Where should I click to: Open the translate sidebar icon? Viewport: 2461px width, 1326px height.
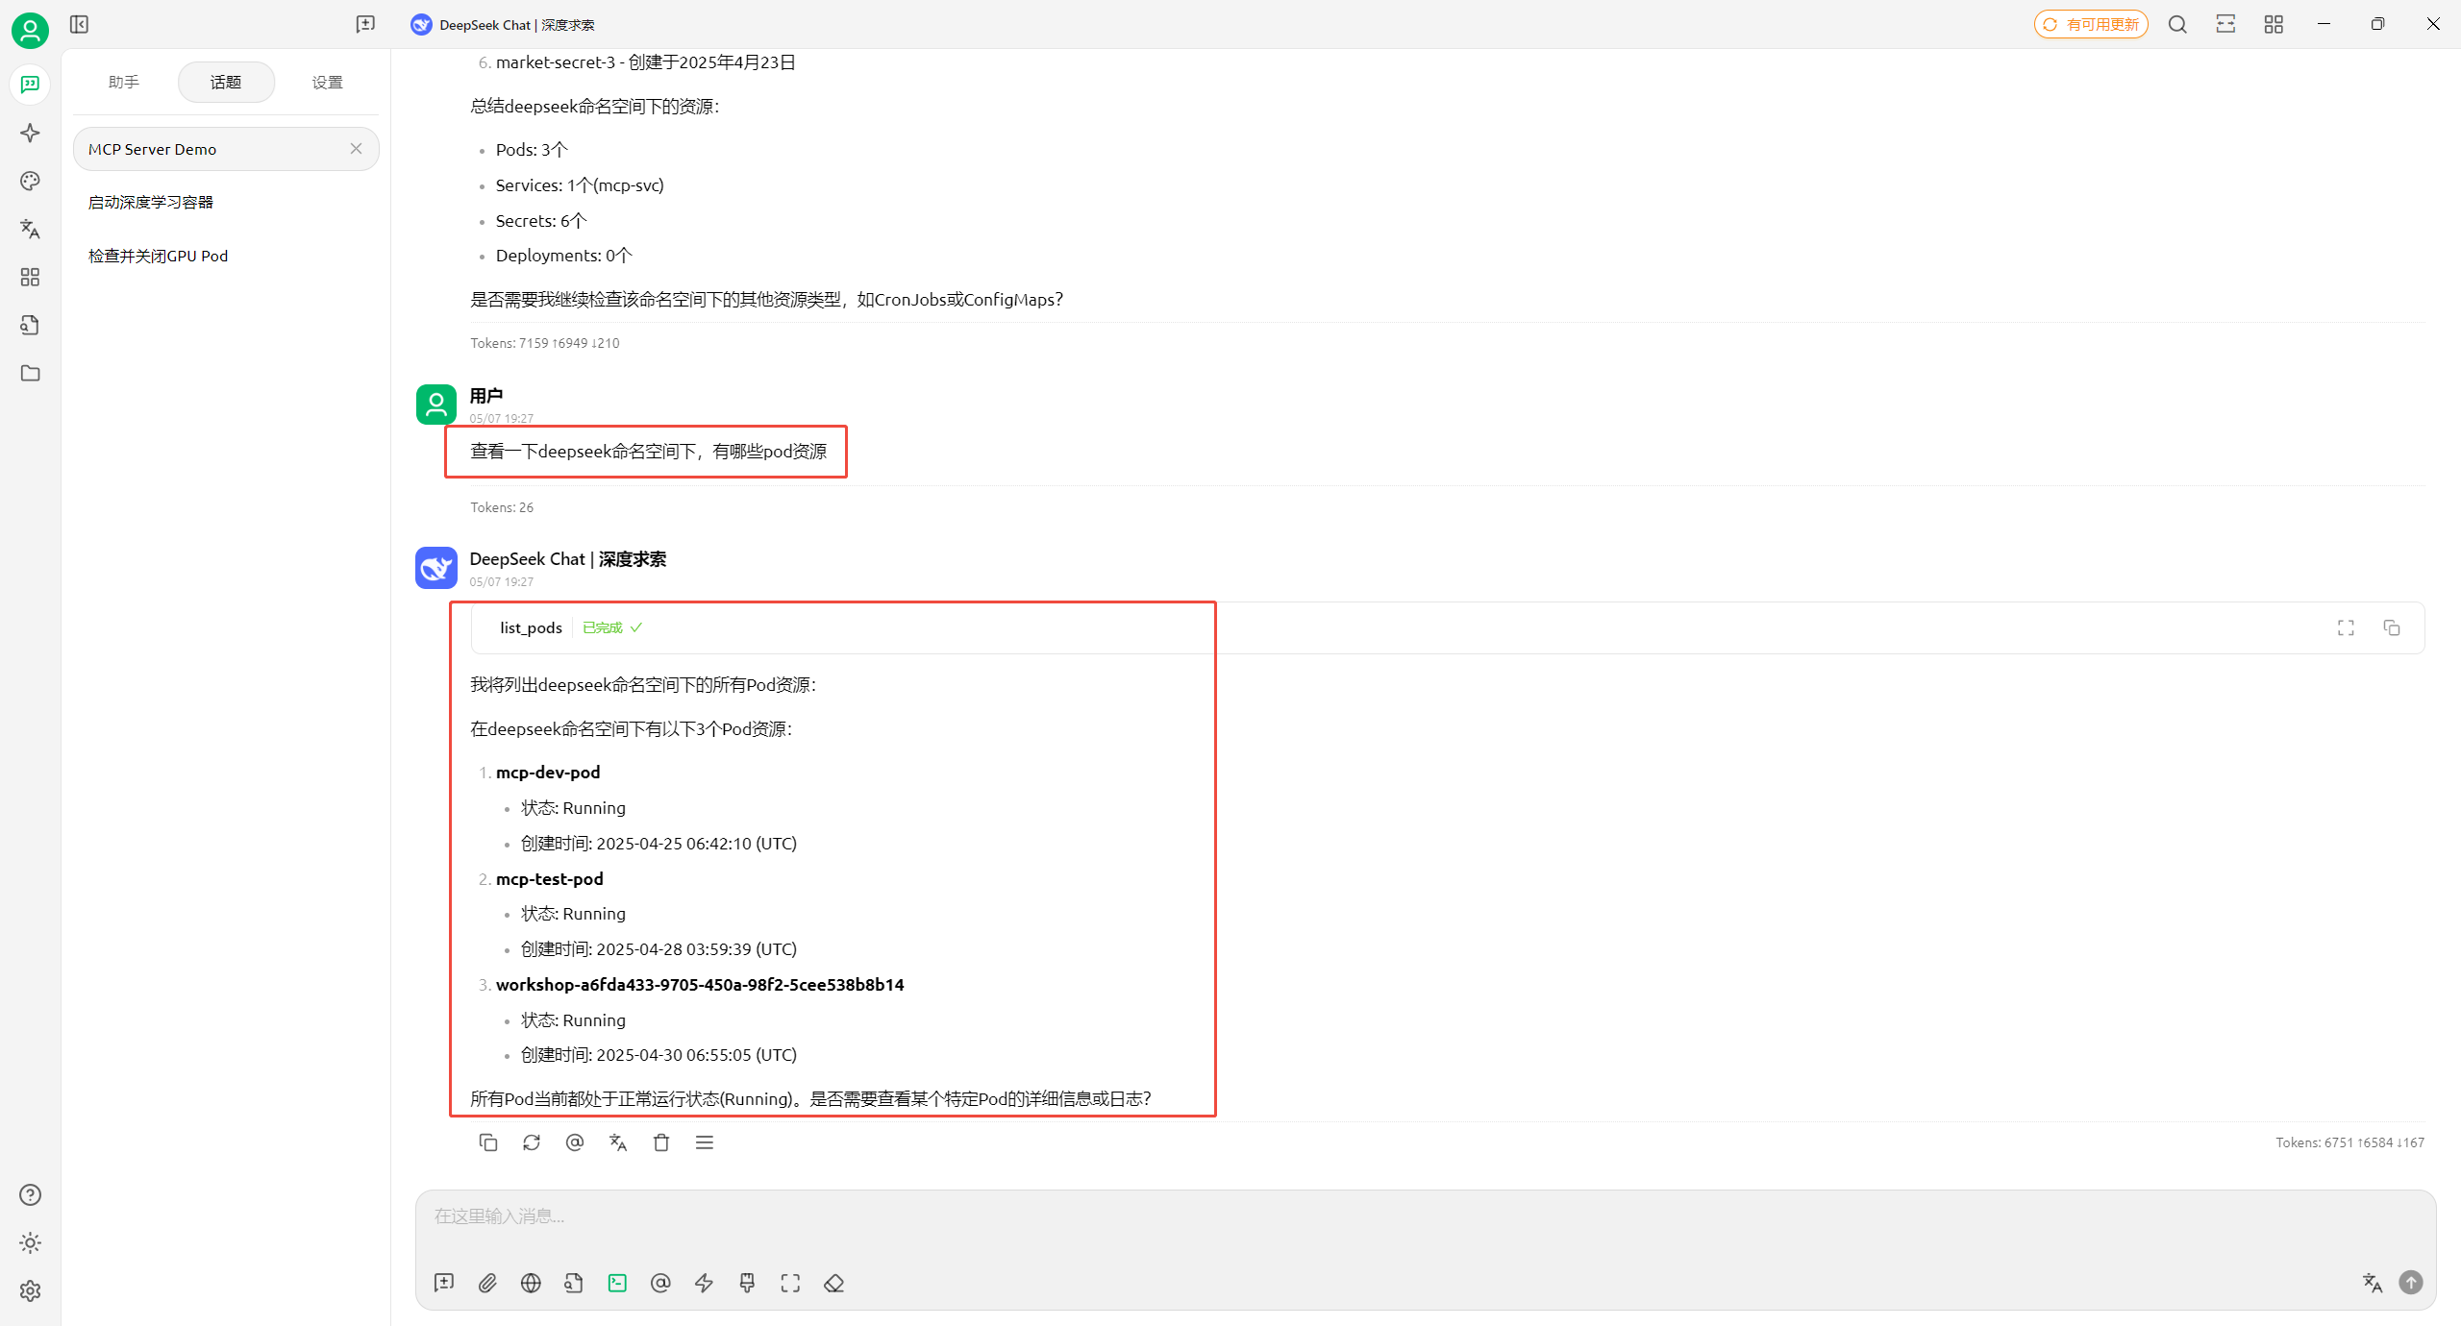[30, 229]
